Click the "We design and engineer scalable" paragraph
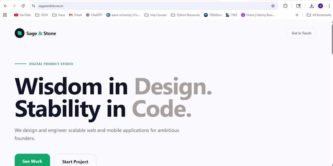Viewport: 333px width, 166px height. pos(97,134)
